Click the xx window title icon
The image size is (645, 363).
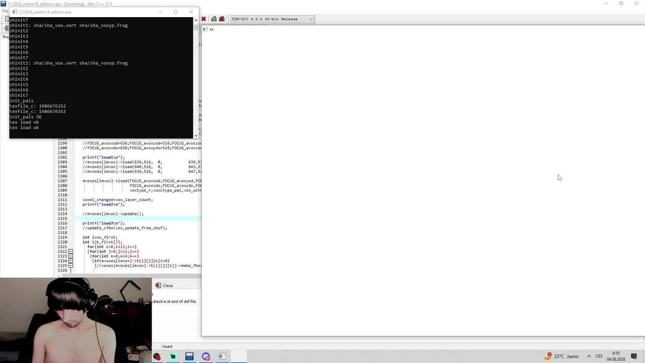pyautogui.click(x=205, y=29)
